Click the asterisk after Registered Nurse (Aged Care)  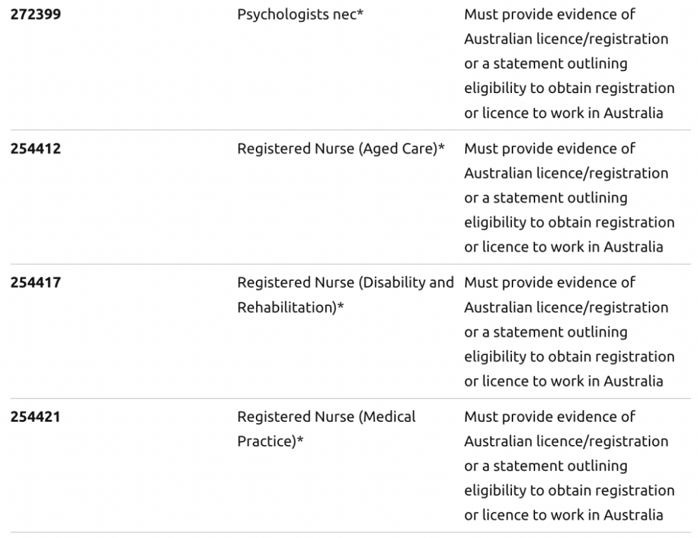(x=442, y=148)
